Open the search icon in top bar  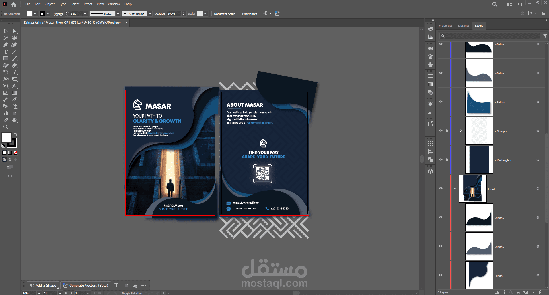coord(495,4)
